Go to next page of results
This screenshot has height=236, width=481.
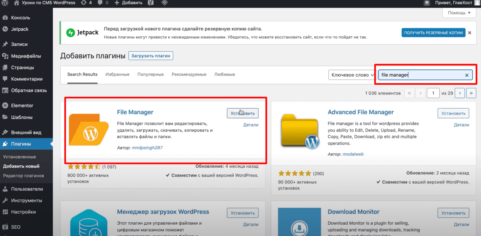459,93
